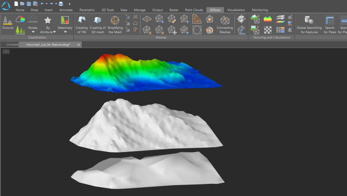Click the checkerboard texture icon
This screenshot has height=196, width=347.
[268, 30]
